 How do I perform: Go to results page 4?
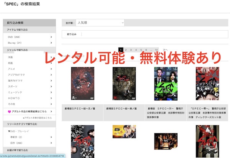click(136, 50)
